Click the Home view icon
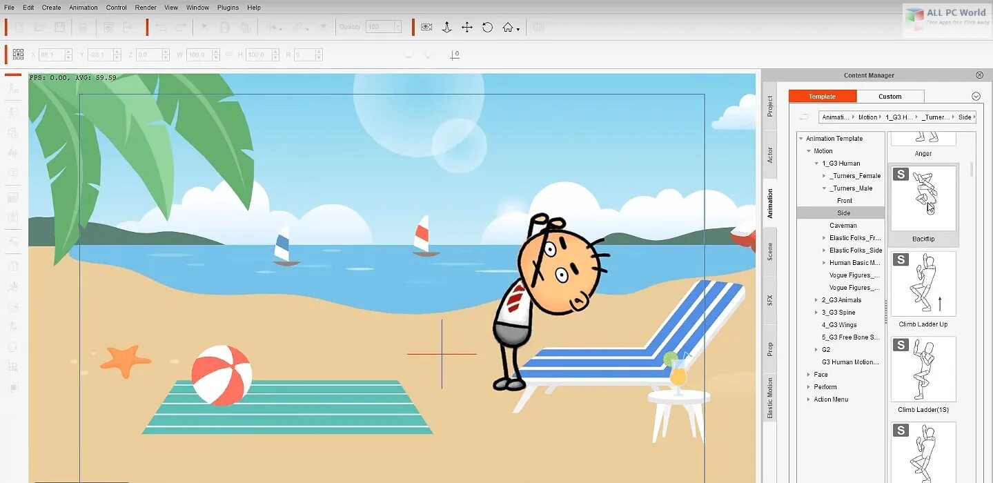This screenshot has height=483, width=993. click(x=508, y=28)
